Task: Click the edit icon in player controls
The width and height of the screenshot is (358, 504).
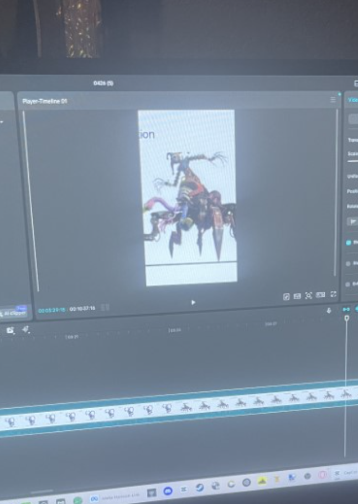Action: 287,297
